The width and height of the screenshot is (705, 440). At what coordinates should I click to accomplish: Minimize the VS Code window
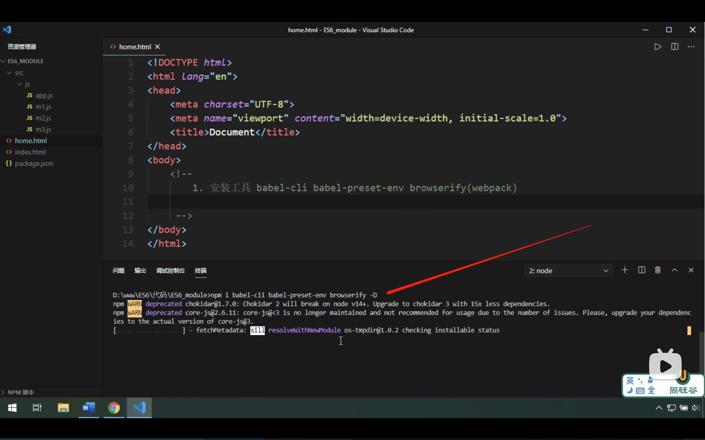[x=645, y=30]
